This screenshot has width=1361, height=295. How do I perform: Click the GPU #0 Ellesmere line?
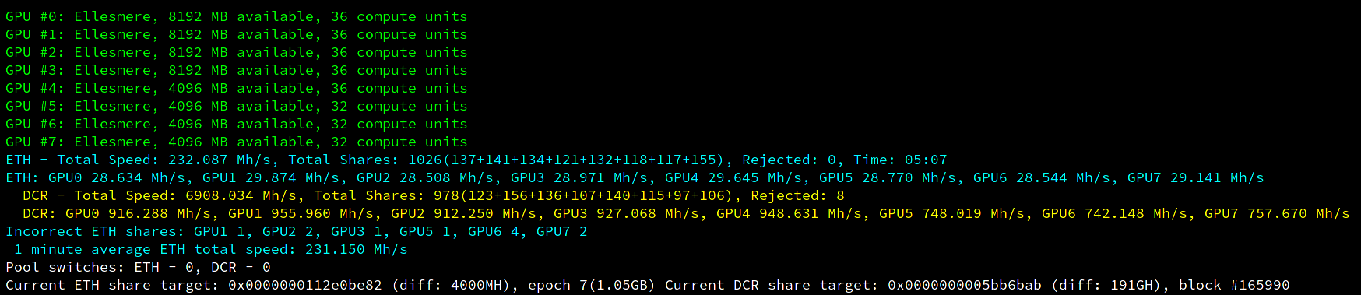coord(237,16)
